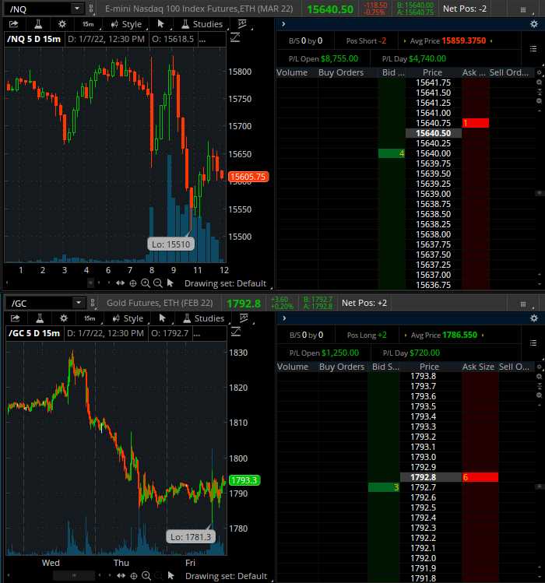545x583 pixels.
Task: Open the Style menu on /GC chart
Action: 128,318
